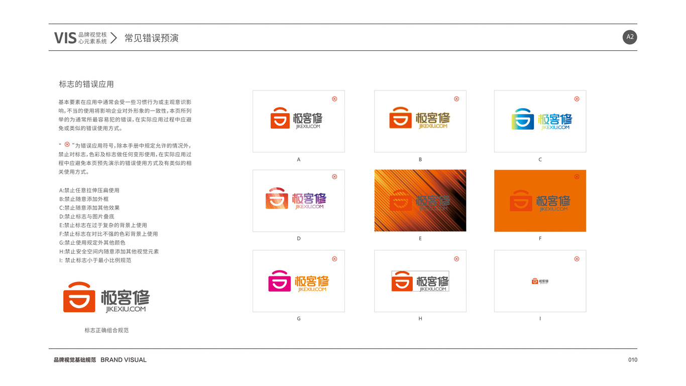
Task: Click the red error mark in card G
Action: pyautogui.click(x=334, y=259)
